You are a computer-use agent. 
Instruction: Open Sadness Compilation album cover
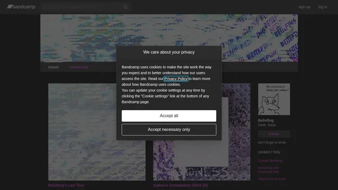coord(202,132)
